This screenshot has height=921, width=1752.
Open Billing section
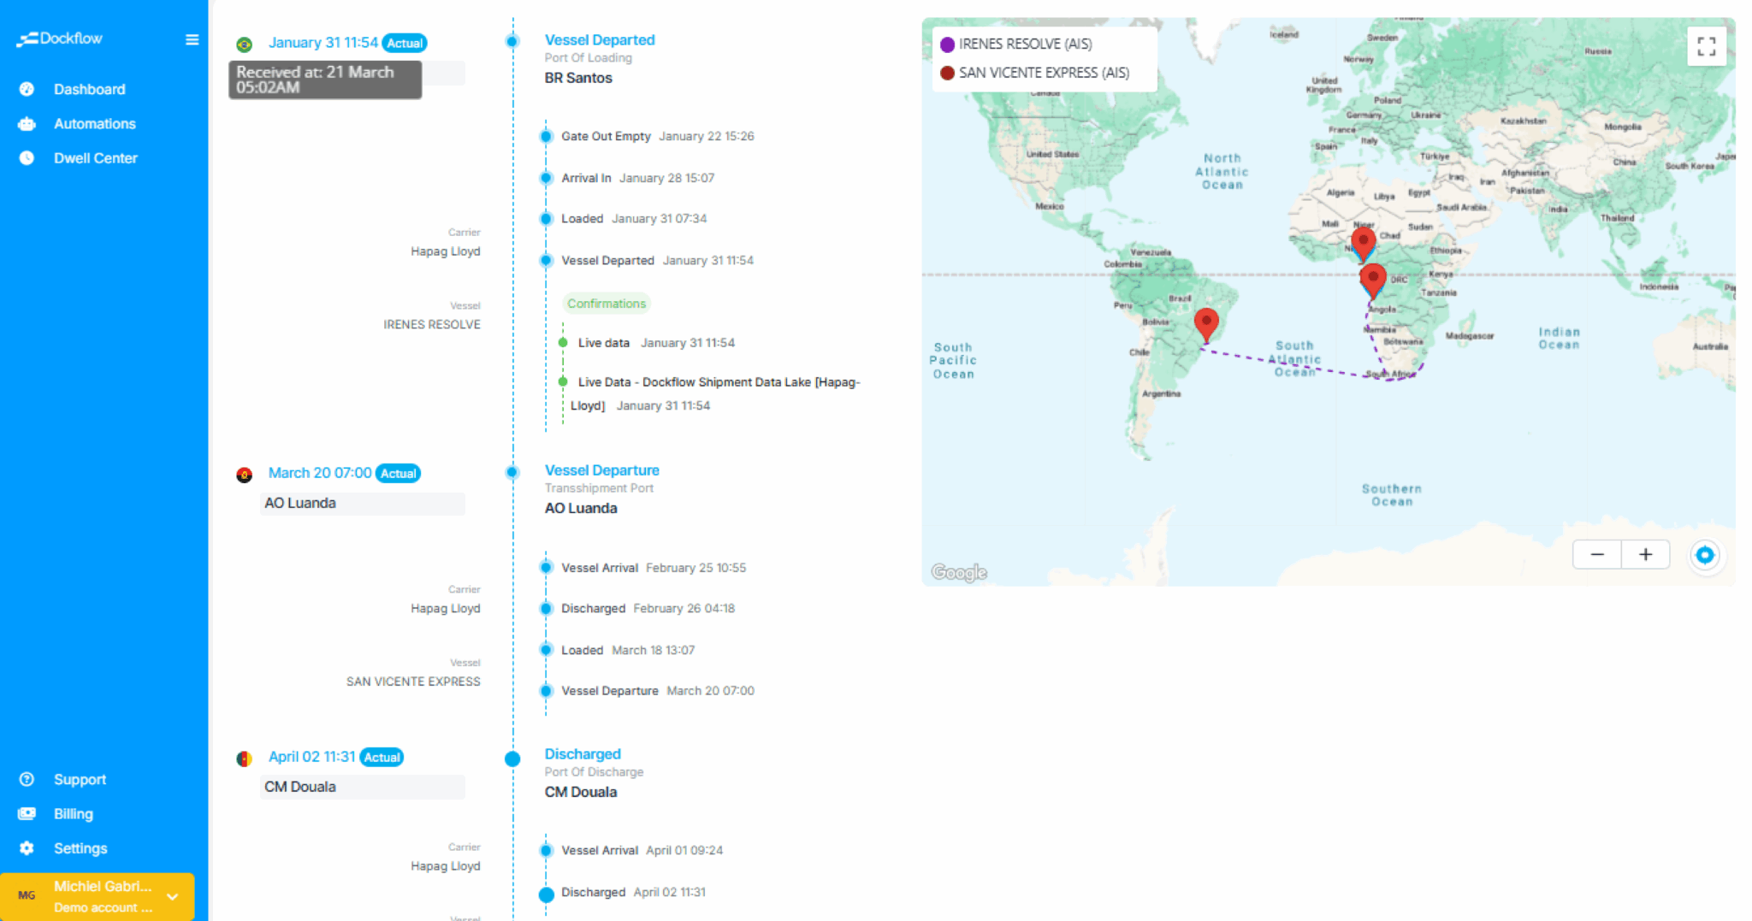(73, 814)
